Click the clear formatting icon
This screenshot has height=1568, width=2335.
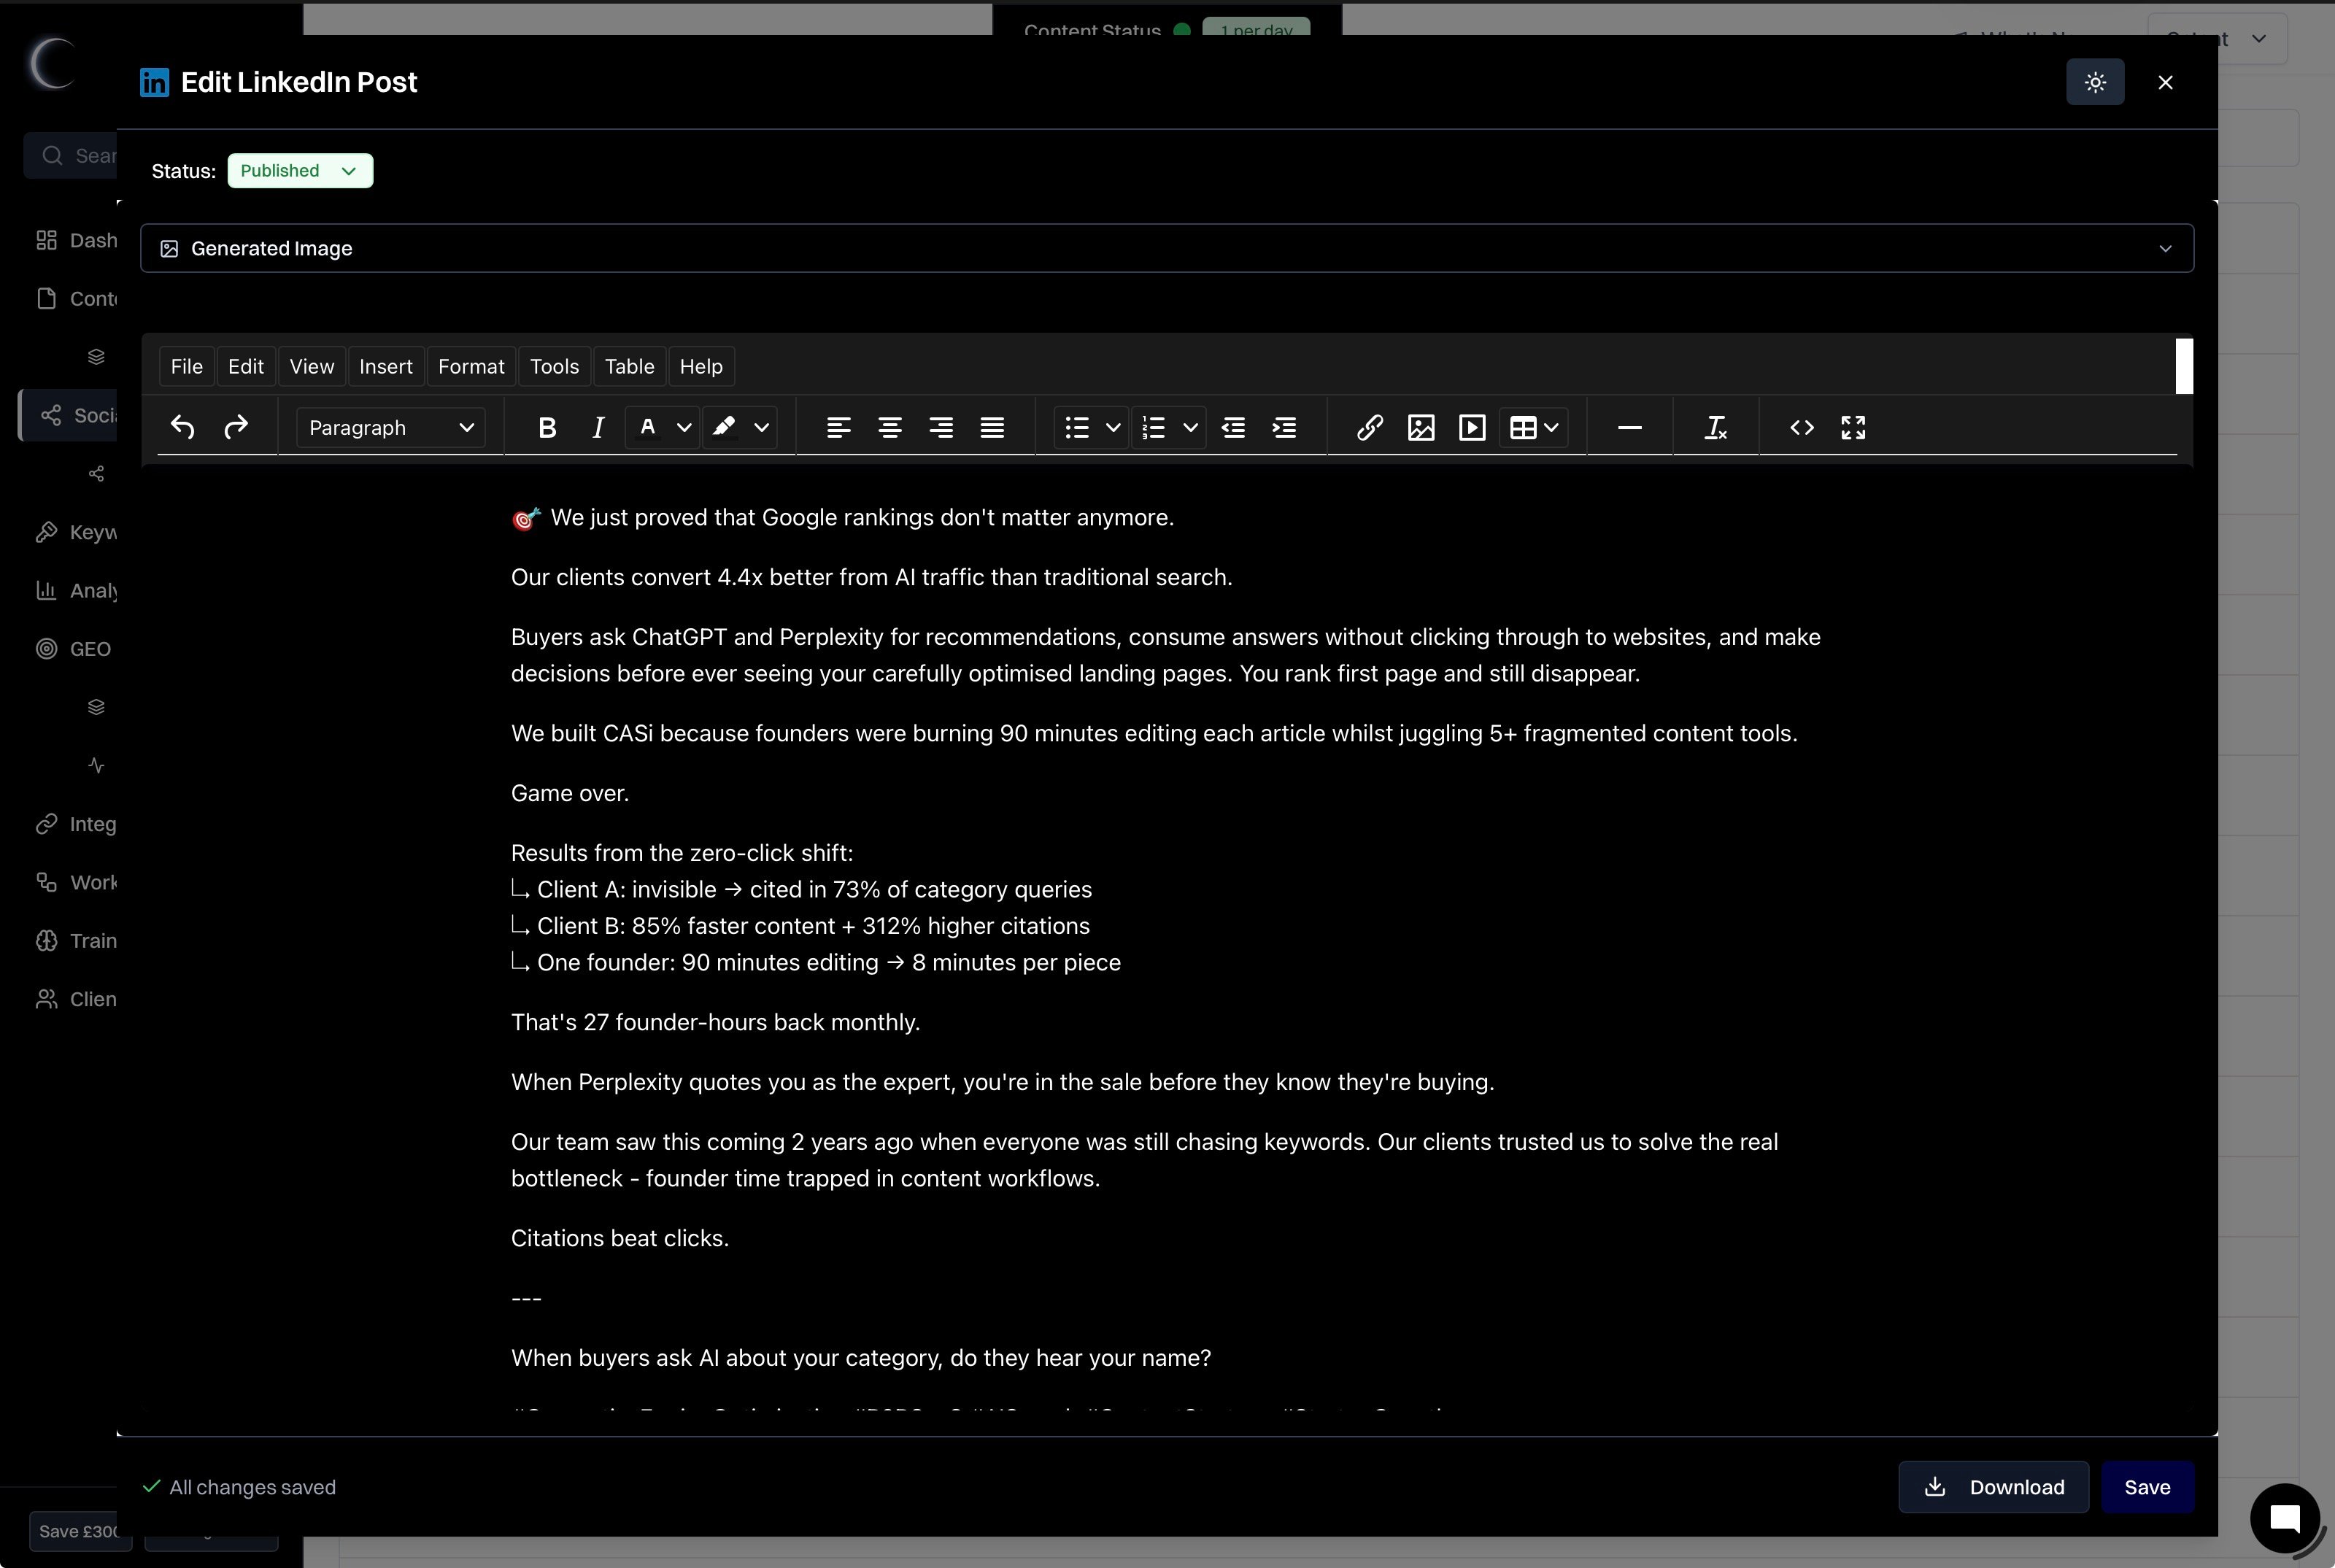tap(1715, 427)
